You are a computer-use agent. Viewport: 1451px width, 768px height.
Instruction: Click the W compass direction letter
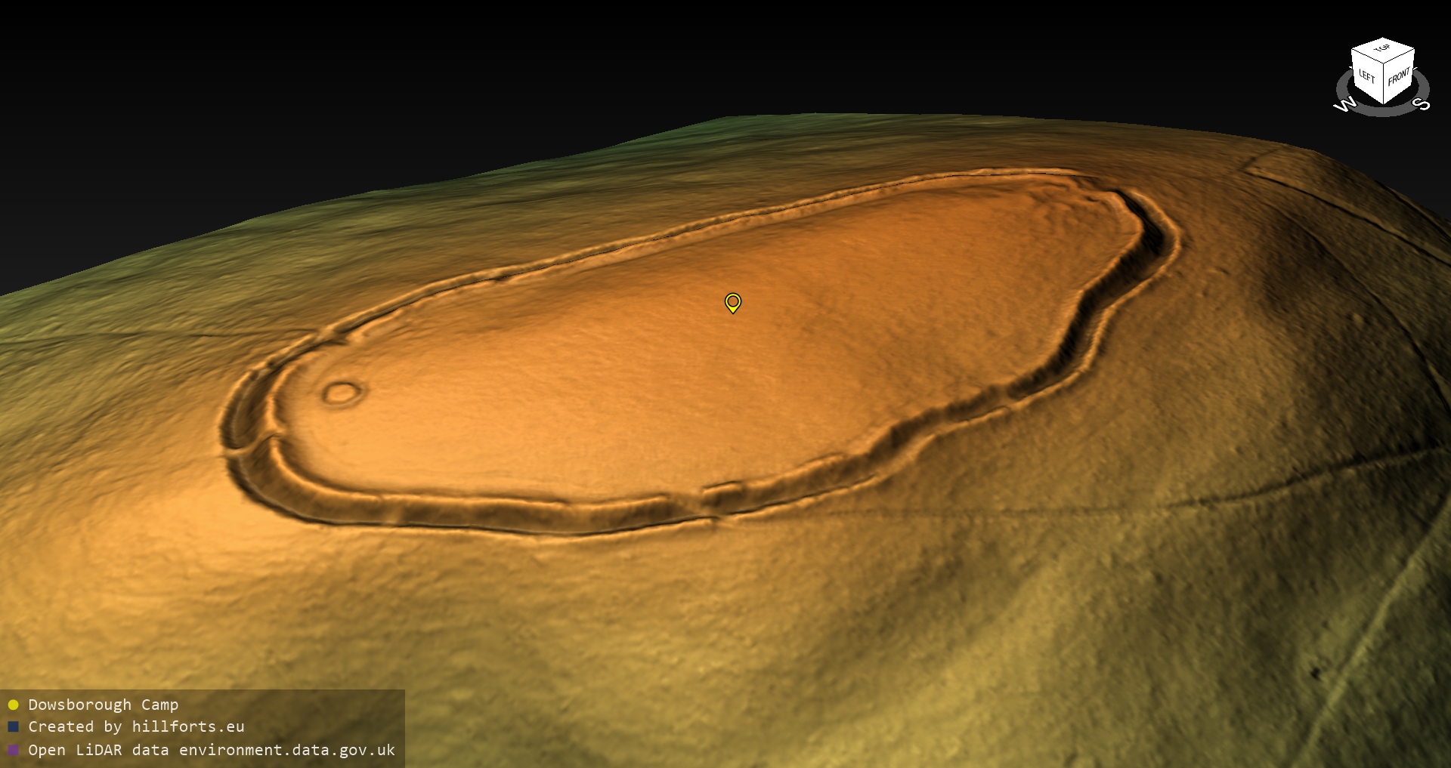click(1345, 105)
